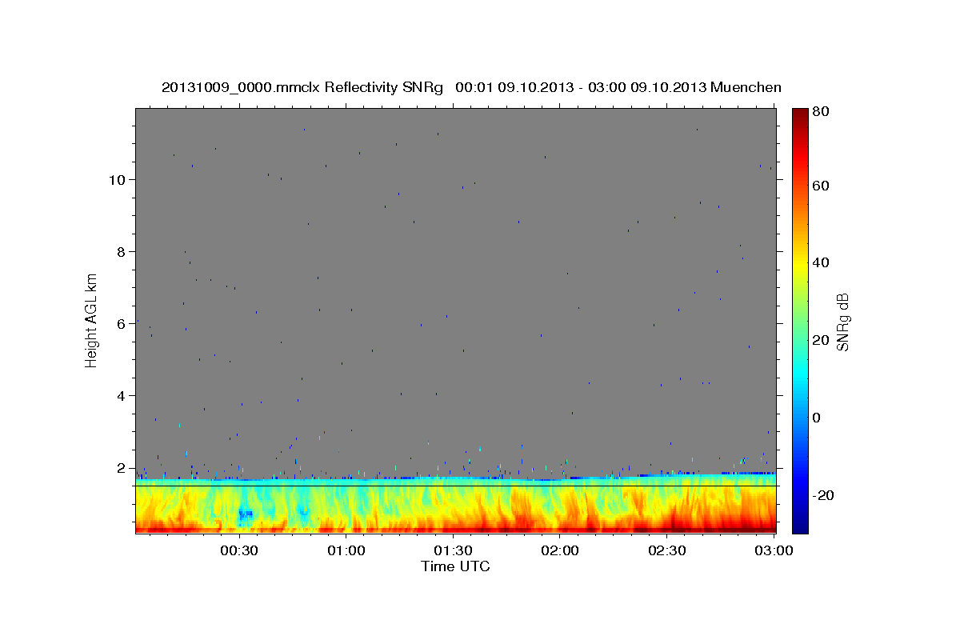The width and height of the screenshot is (960, 640).
Task: Click the 02:30 time tick label
Action: pos(668,551)
